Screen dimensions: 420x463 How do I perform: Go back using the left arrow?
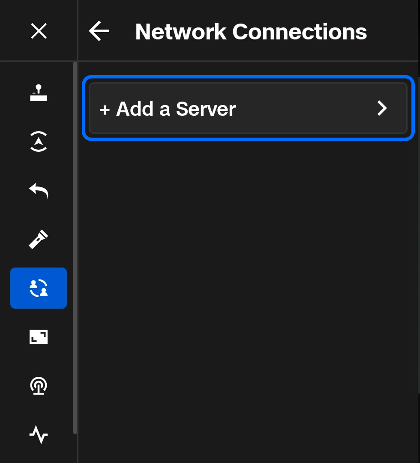tap(99, 31)
